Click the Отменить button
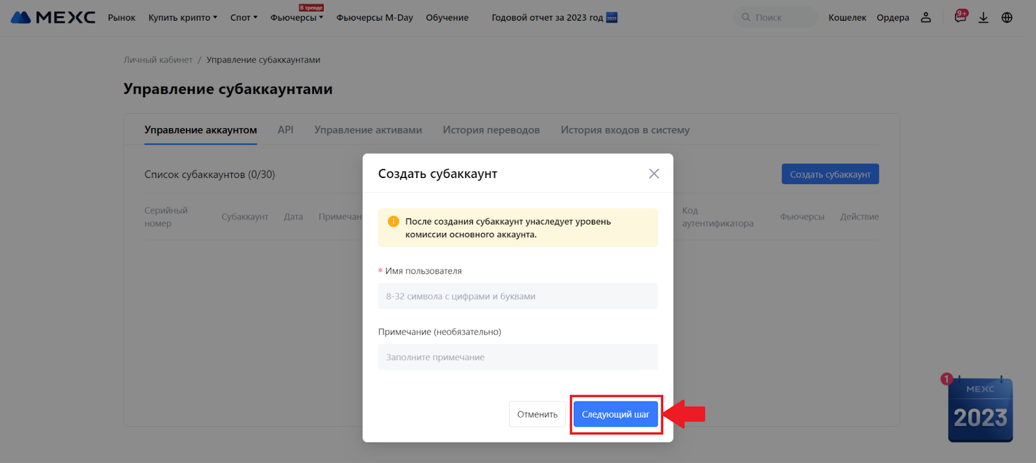The image size is (1036, 463). (x=537, y=414)
